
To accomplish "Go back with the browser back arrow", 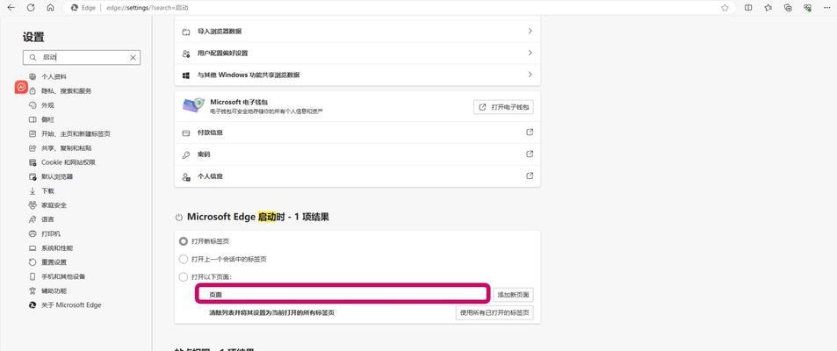I will click(x=11, y=8).
